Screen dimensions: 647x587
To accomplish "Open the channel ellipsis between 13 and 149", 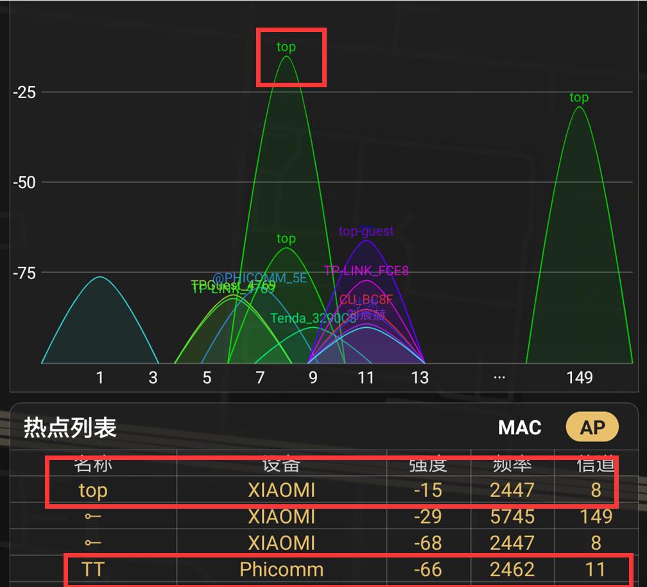I will tap(499, 378).
